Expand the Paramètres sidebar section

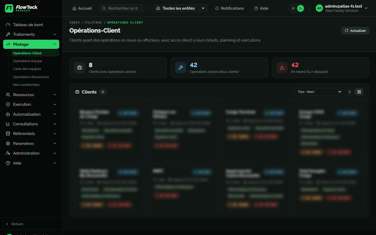(x=31, y=144)
